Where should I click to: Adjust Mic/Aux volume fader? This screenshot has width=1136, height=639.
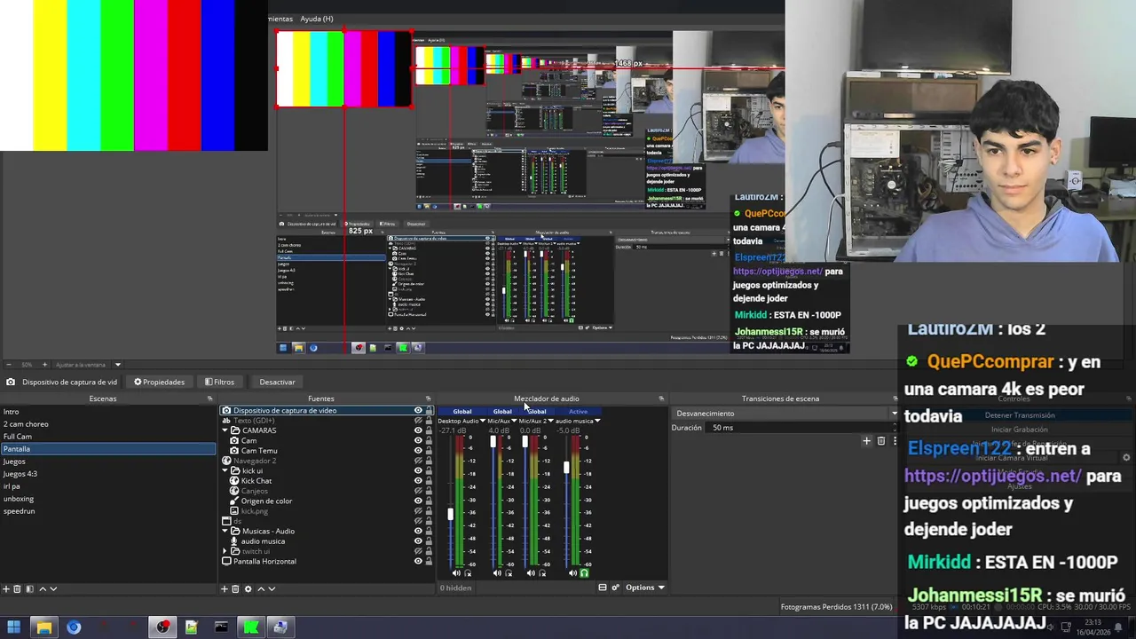(x=493, y=441)
